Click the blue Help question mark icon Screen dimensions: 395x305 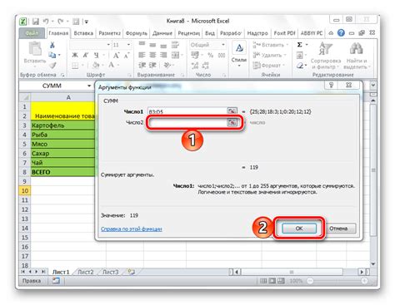341,33
